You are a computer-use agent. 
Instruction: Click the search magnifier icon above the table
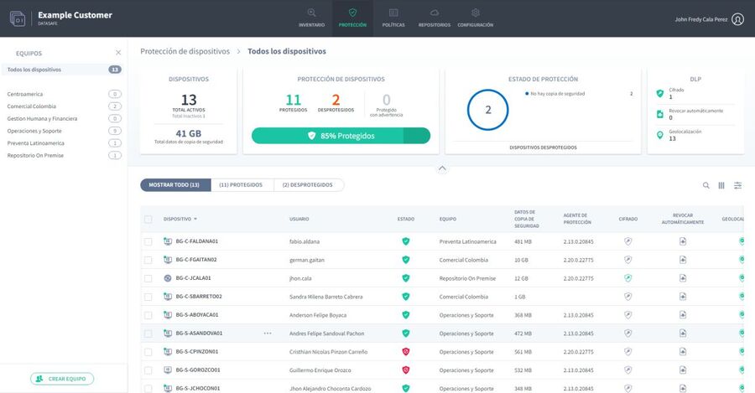706,185
